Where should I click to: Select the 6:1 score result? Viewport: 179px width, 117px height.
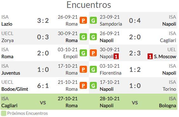(43, 86)
